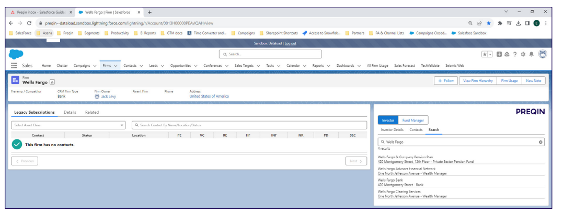Screen dimensions: 575x215
Task: Open the Setup gear icon
Action: (523, 54)
